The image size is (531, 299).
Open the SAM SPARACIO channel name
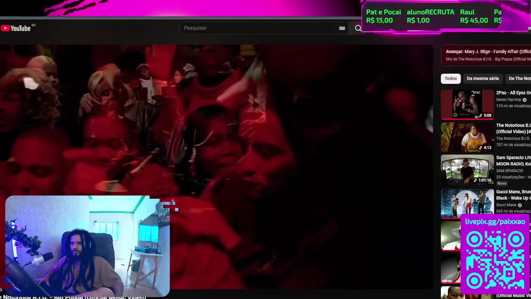click(509, 171)
